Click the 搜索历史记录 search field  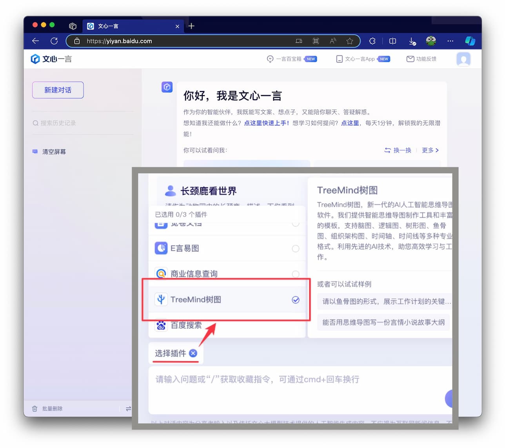click(83, 123)
